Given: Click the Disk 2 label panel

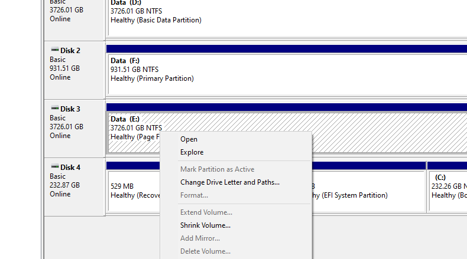Looking at the screenshot, I should point(74,70).
